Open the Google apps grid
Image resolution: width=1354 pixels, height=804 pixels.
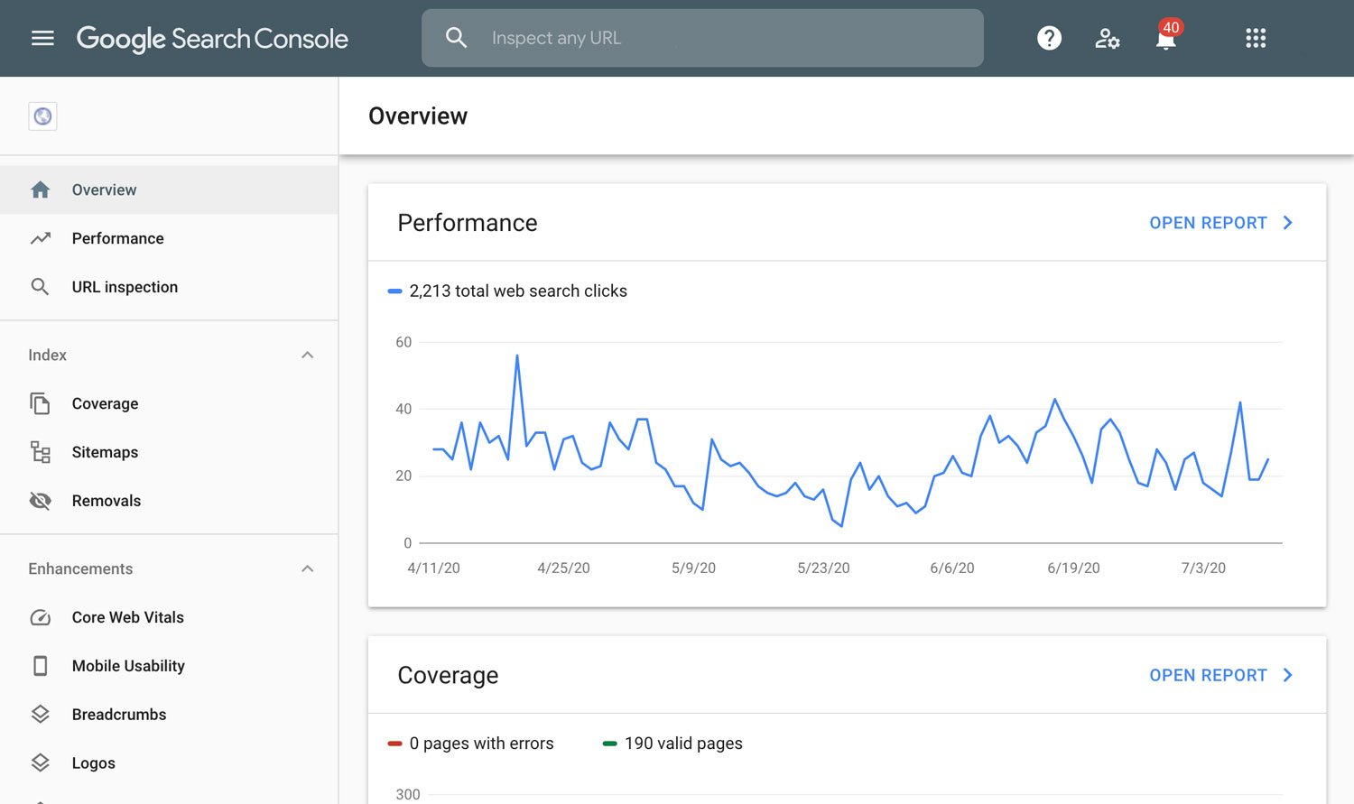click(1256, 38)
